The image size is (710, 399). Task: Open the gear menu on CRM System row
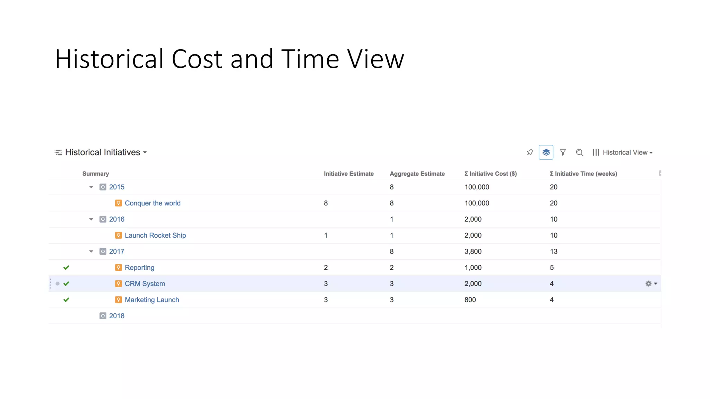click(651, 284)
